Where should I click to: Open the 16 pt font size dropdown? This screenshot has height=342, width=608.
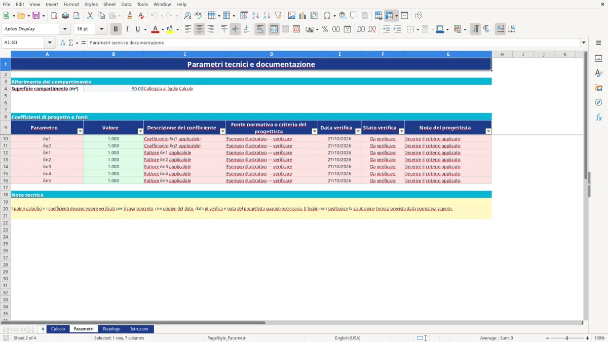coord(102,29)
